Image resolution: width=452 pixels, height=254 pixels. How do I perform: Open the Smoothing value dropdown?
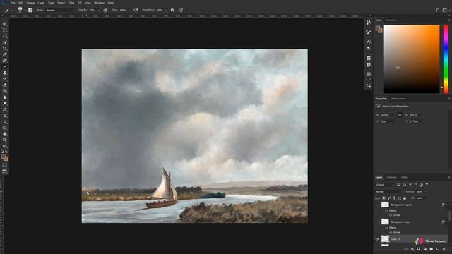[x=165, y=10]
